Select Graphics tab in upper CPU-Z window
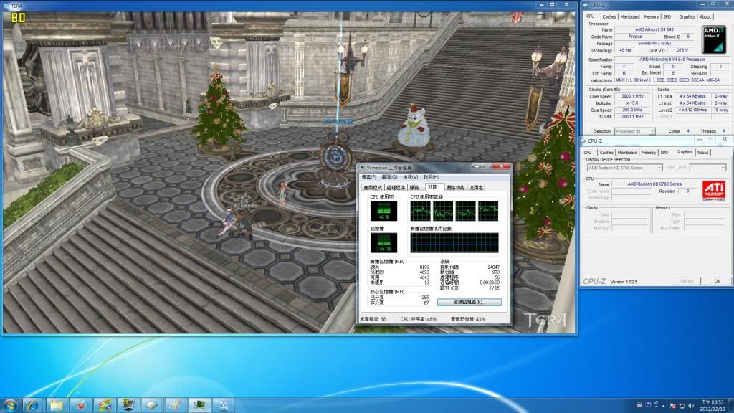 [x=687, y=17]
